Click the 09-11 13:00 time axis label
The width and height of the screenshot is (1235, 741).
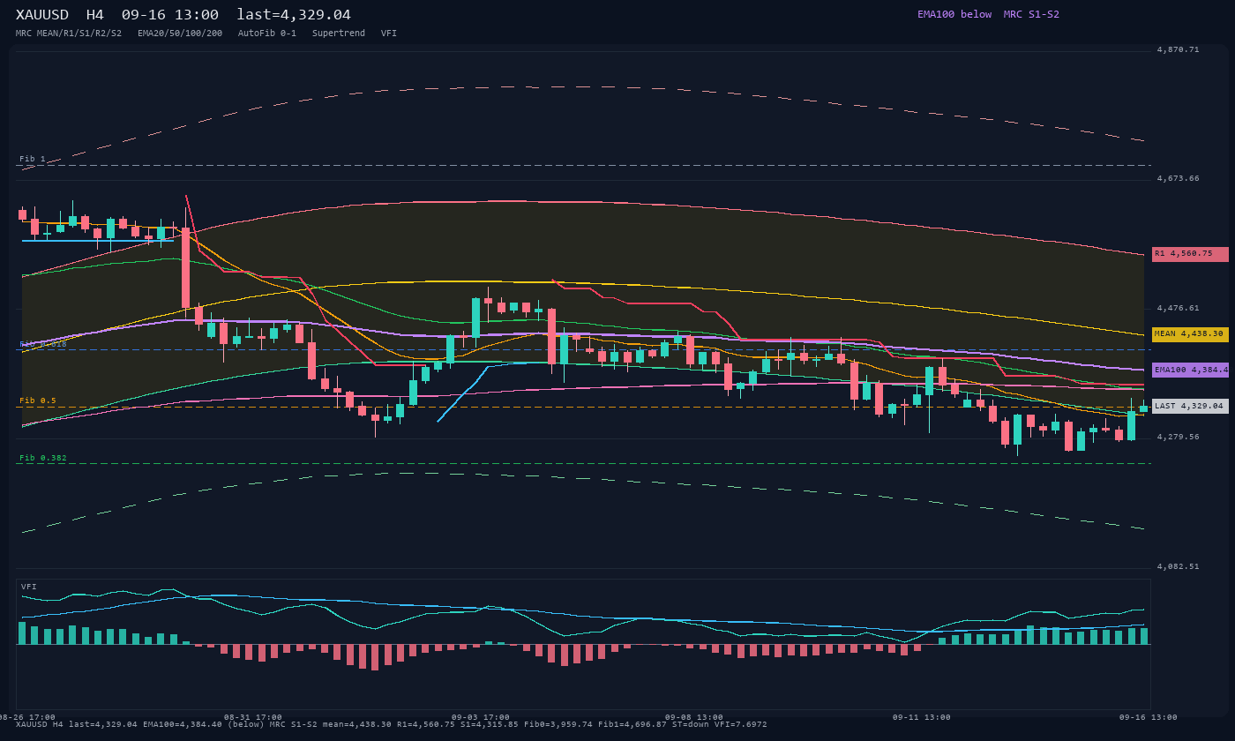click(922, 717)
